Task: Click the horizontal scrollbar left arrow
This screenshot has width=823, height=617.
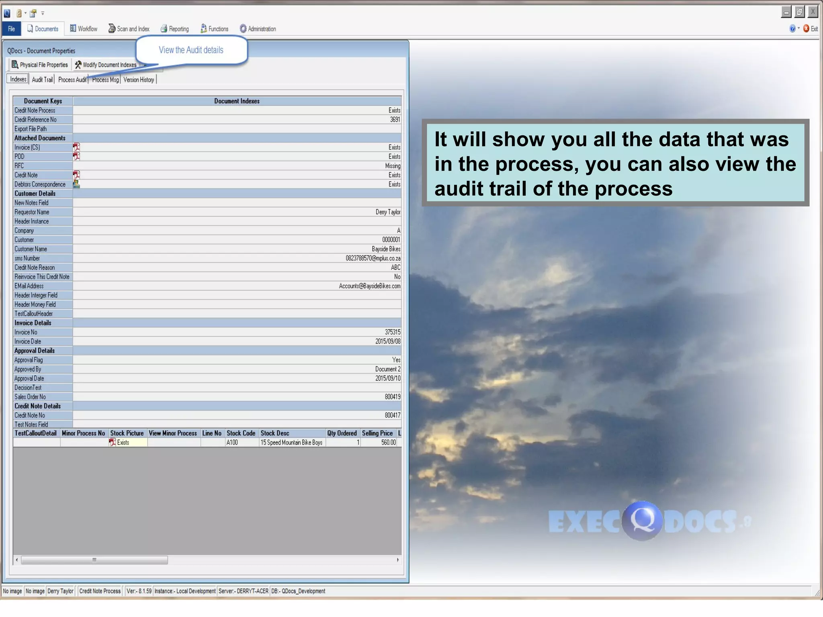Action: click(x=16, y=560)
